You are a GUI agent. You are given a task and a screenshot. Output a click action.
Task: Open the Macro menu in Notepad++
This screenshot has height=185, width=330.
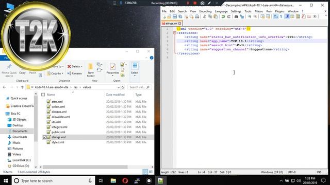pos(259,11)
